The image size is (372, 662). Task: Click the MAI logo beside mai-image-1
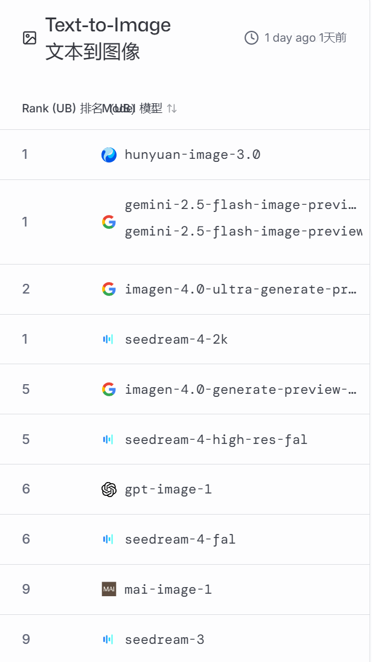tap(109, 589)
